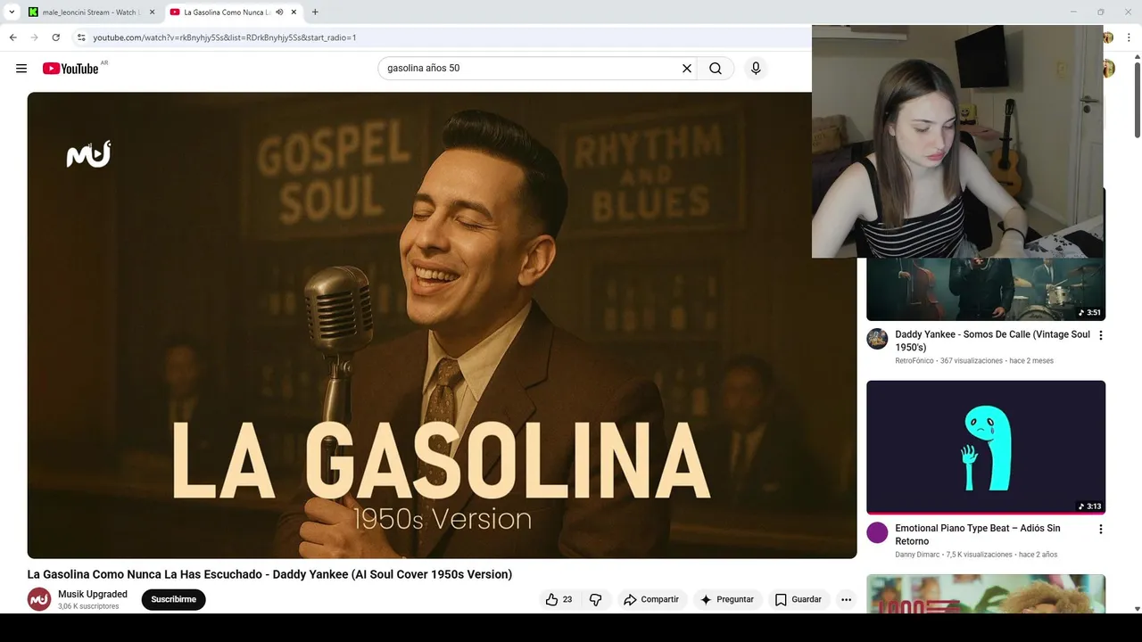Click the video title text
Screen dimensions: 1142x642
click(x=269, y=574)
